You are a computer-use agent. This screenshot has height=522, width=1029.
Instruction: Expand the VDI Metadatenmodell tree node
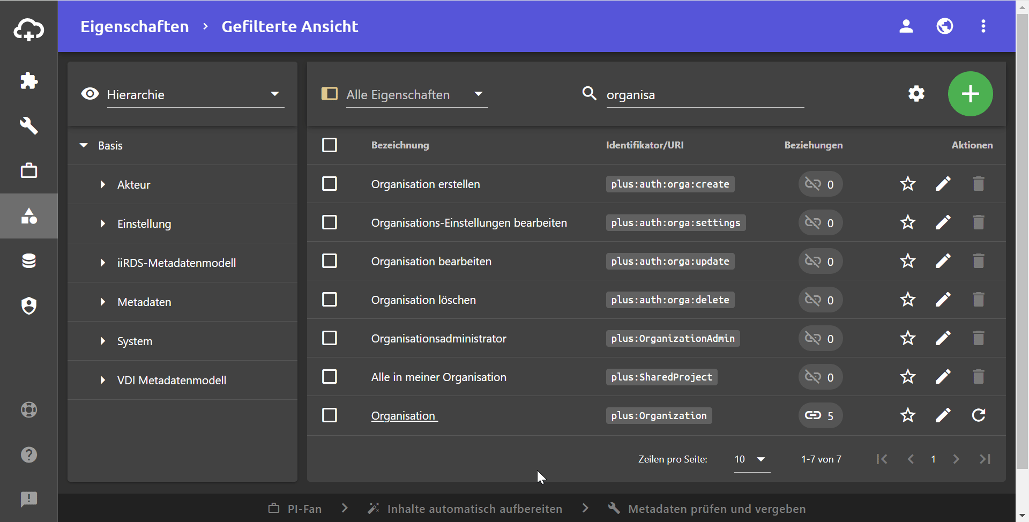(103, 380)
